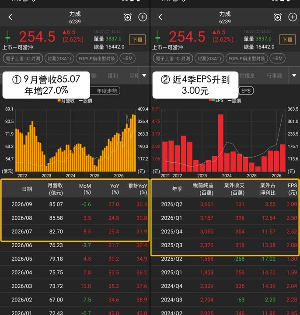The image size is (300, 315).
Task: Add stock to watchlist in right panel
Action: pyautogui.click(x=293, y=17)
